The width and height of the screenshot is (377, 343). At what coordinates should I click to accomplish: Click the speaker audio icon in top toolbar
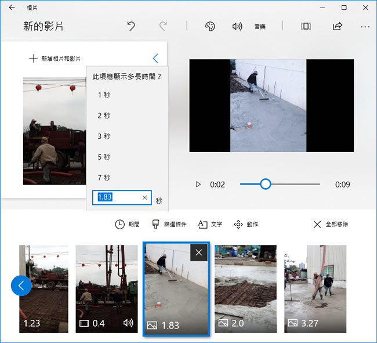pyautogui.click(x=237, y=26)
